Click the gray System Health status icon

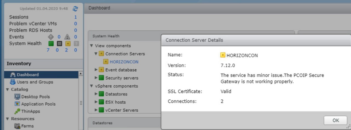[59, 43]
